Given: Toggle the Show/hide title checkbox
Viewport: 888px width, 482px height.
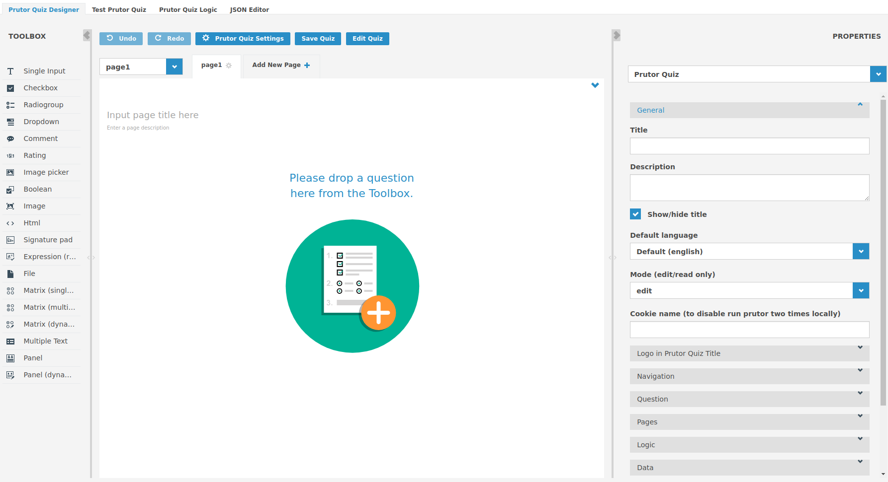Looking at the screenshot, I should click(x=635, y=214).
